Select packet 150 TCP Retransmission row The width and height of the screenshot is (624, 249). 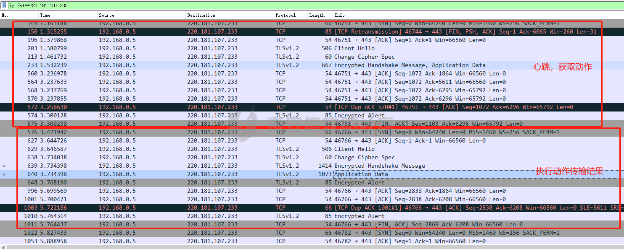(x=312, y=31)
